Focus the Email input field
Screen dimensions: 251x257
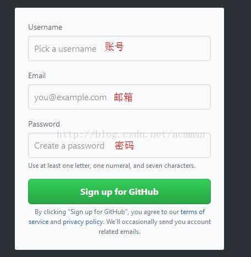tap(119, 97)
